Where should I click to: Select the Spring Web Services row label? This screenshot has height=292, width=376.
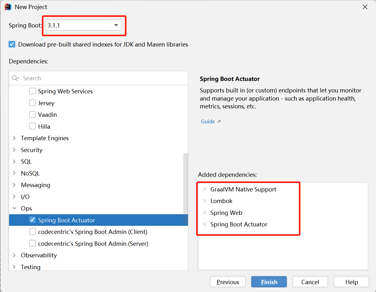pos(65,91)
